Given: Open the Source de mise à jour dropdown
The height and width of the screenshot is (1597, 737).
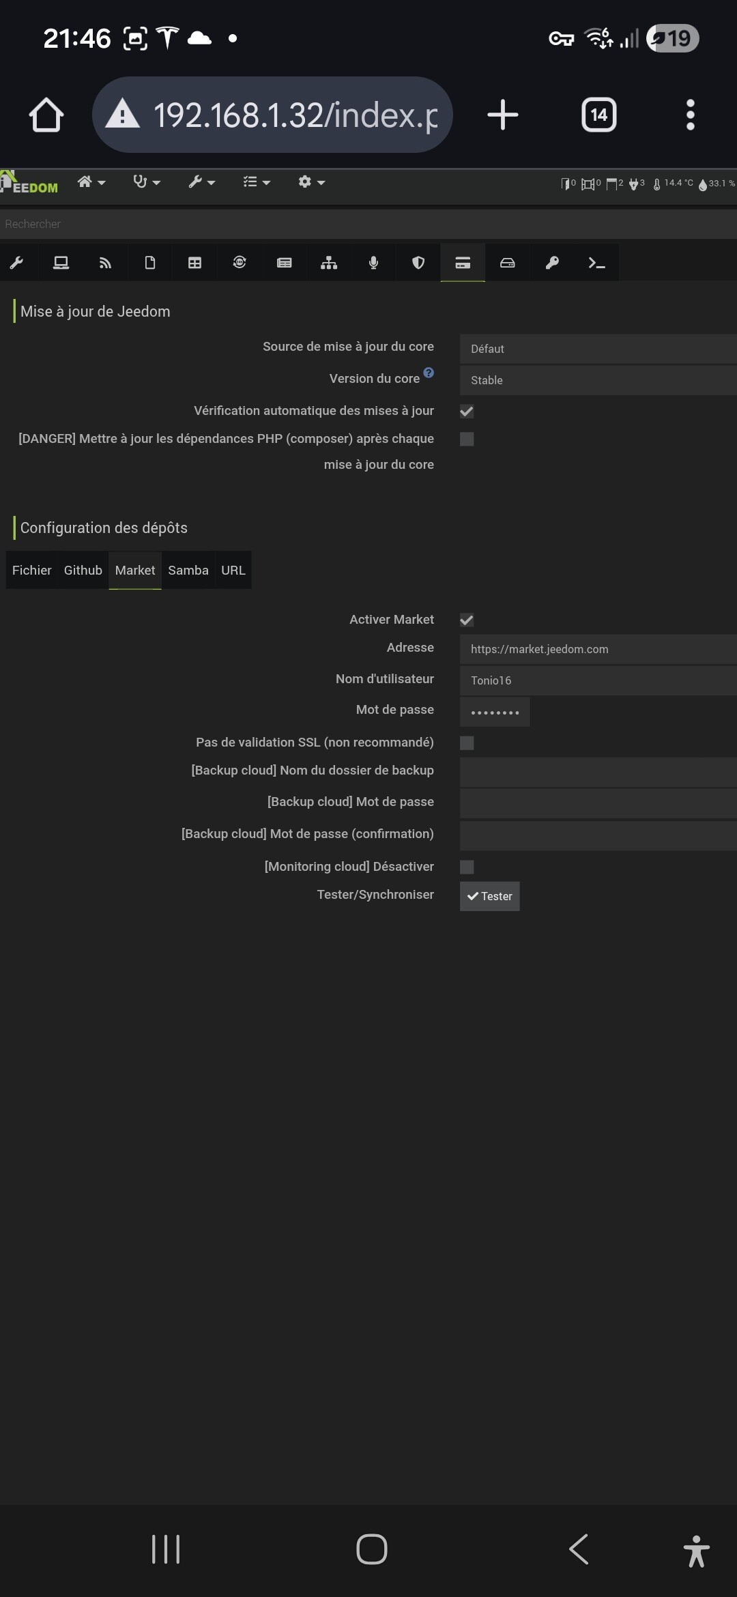Looking at the screenshot, I should tap(598, 349).
